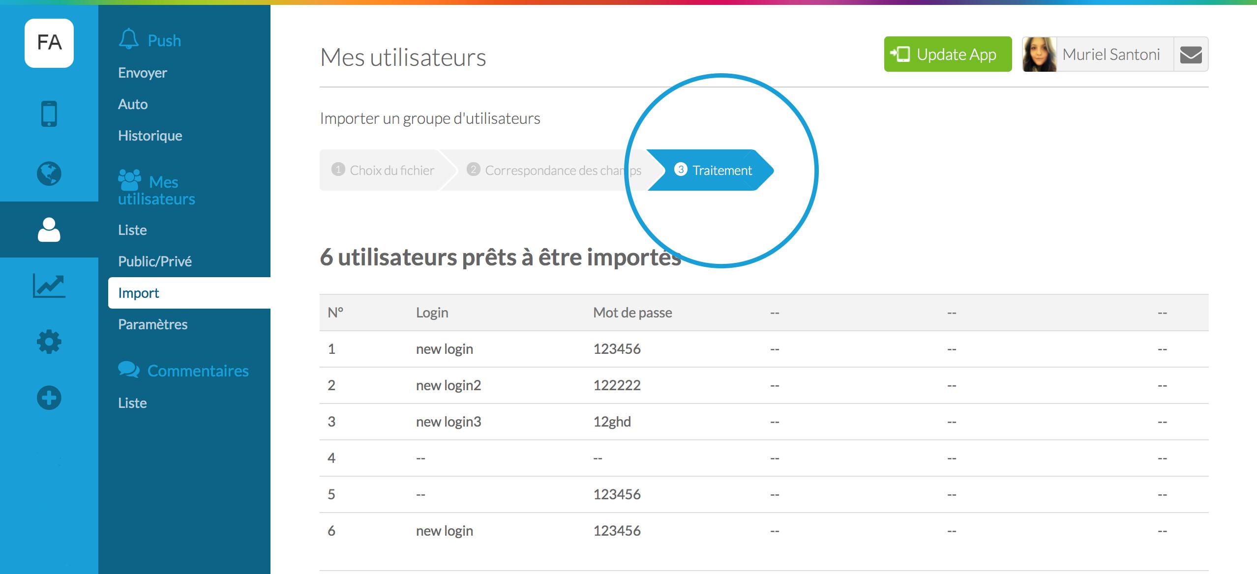This screenshot has width=1257, height=574.
Task: Click the FA app logo tile
Action: coord(49,43)
